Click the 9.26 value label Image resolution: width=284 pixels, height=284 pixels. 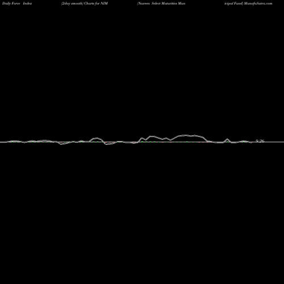[260, 141]
